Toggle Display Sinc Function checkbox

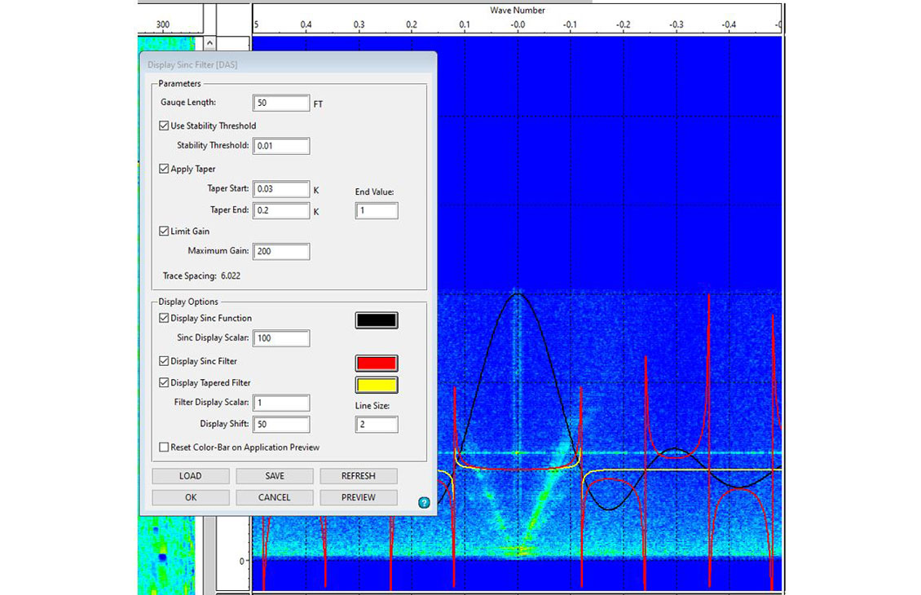(165, 318)
